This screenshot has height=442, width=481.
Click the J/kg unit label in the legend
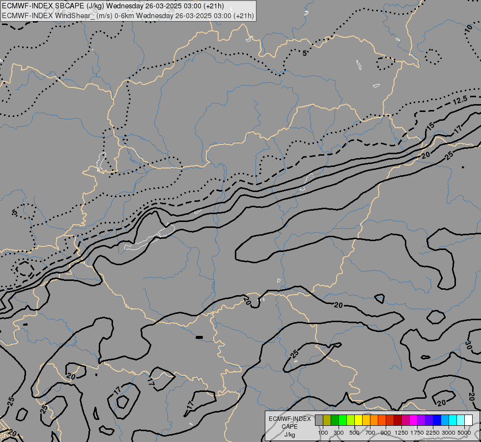(289, 435)
